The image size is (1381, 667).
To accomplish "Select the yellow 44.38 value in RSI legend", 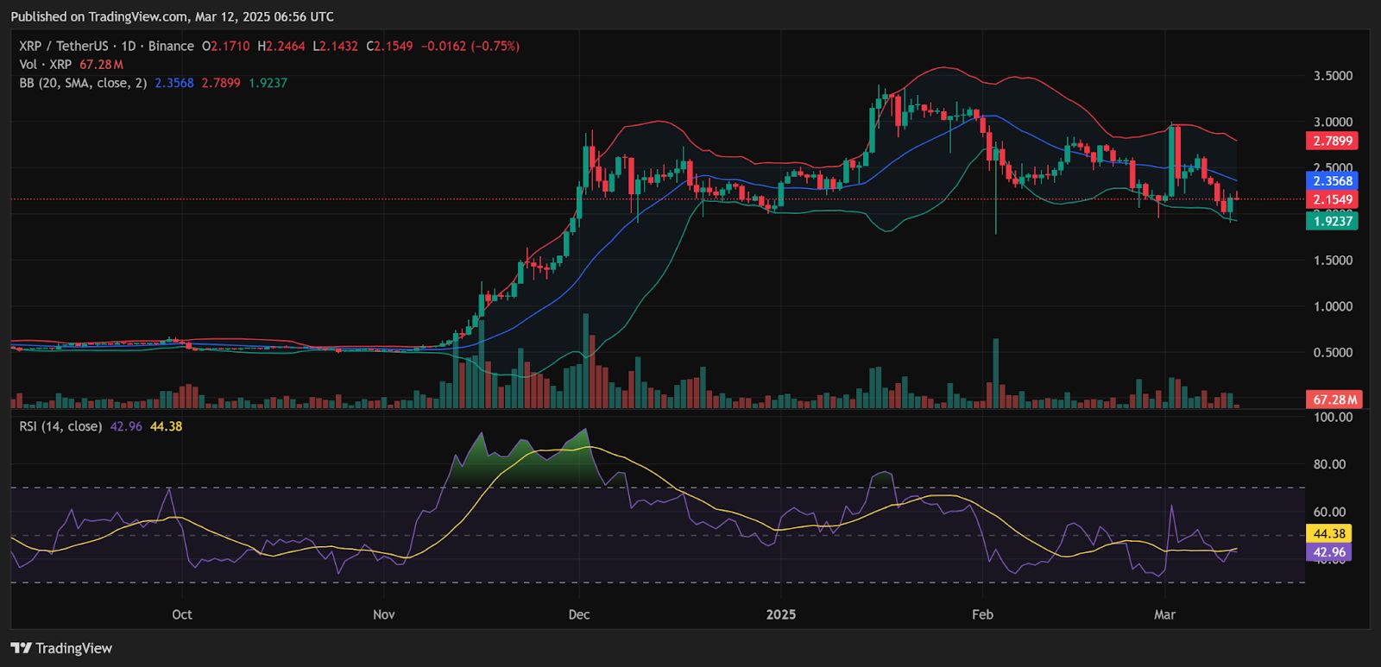I will tap(166, 426).
